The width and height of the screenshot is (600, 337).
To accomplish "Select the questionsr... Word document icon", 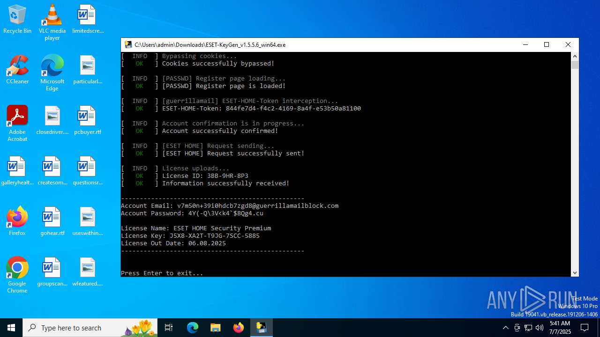I will click(88, 171).
